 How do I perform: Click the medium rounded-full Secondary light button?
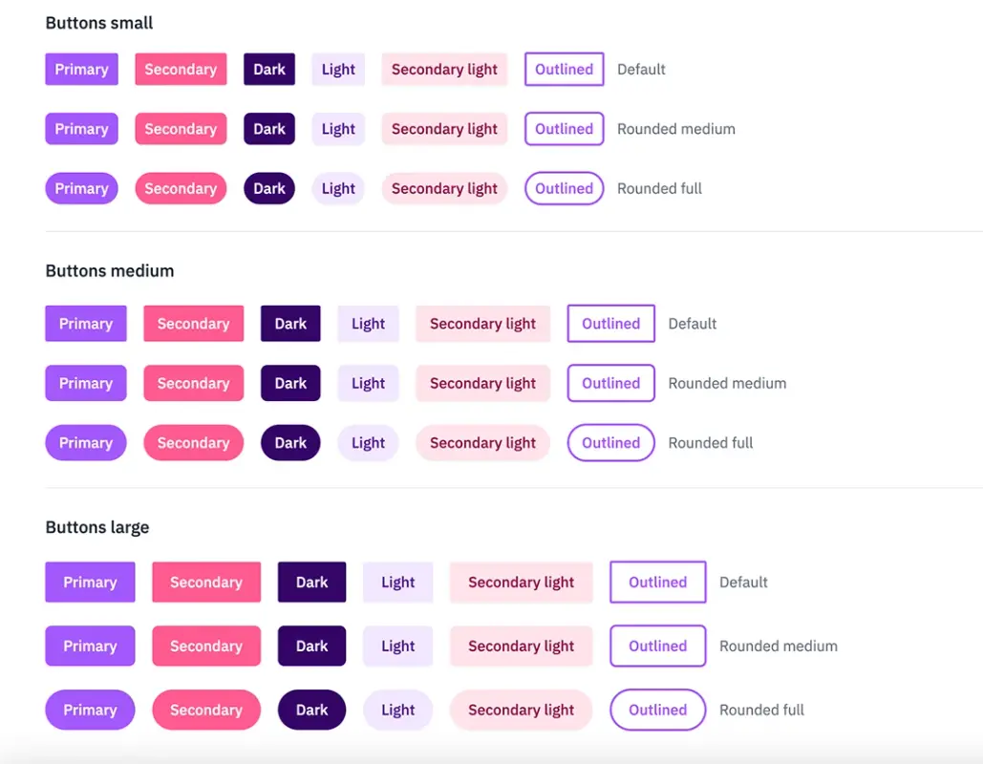pyautogui.click(x=482, y=443)
